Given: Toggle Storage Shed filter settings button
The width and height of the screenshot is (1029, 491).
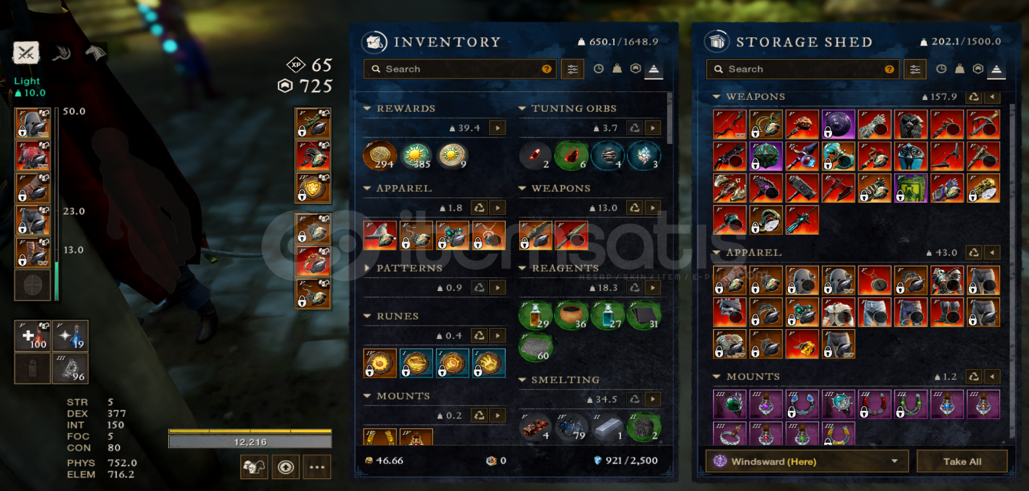Looking at the screenshot, I should tap(915, 69).
